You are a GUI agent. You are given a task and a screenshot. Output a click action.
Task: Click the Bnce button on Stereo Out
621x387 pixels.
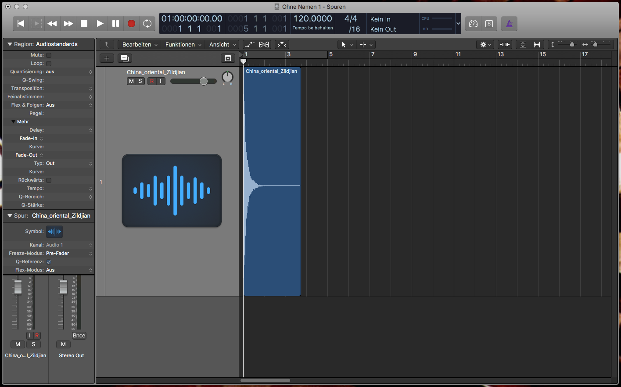tap(79, 336)
